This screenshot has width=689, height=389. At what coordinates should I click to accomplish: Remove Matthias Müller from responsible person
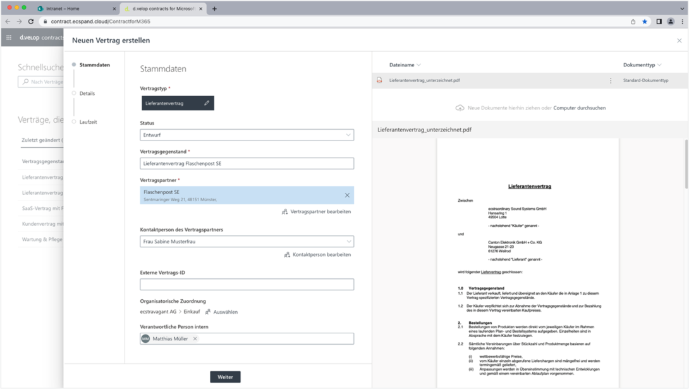[195, 338]
